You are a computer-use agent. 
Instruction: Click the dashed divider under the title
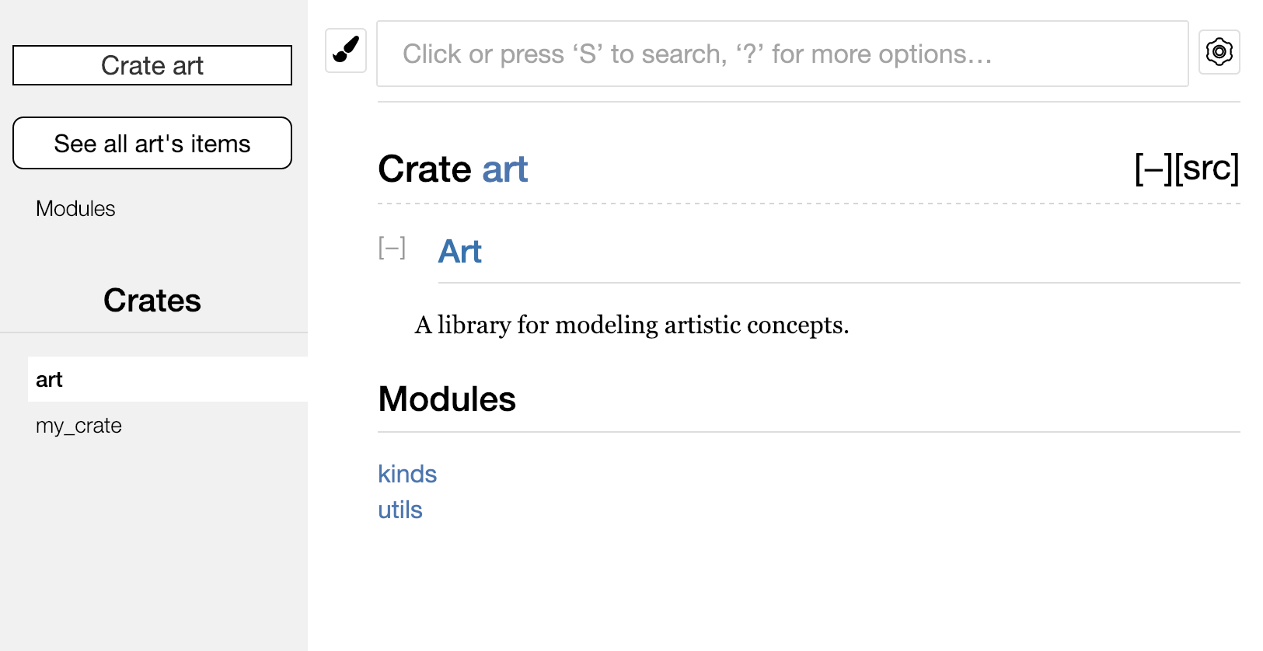808,203
